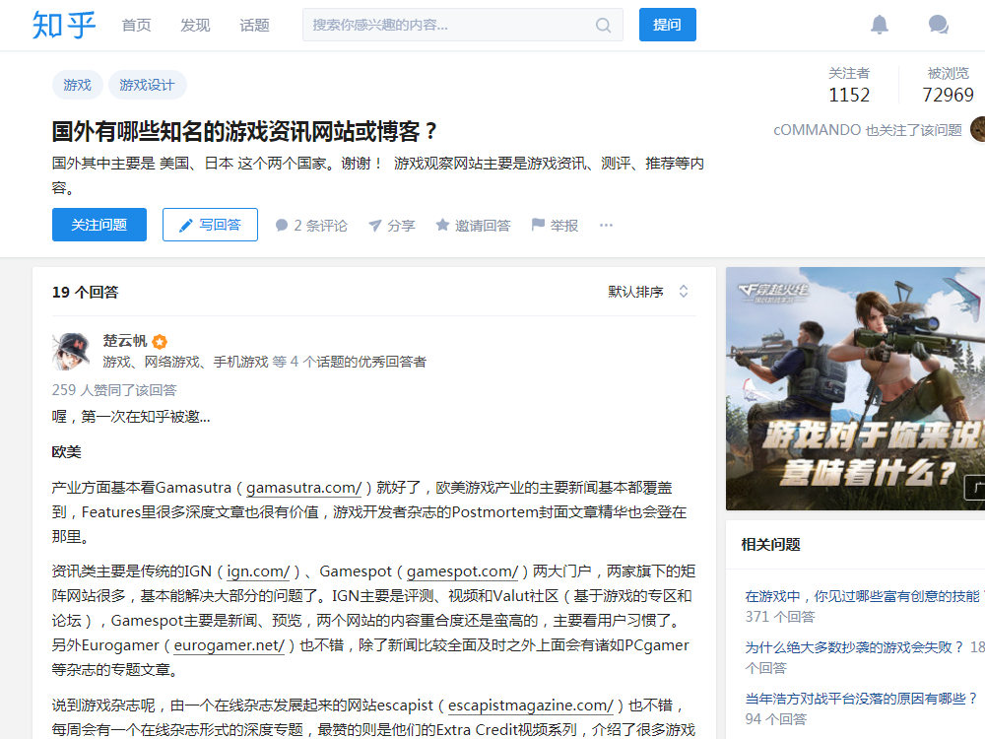Image resolution: width=985 pixels, height=739 pixels.
Task: Select the 游戏设计 topic tag
Action: (x=147, y=85)
